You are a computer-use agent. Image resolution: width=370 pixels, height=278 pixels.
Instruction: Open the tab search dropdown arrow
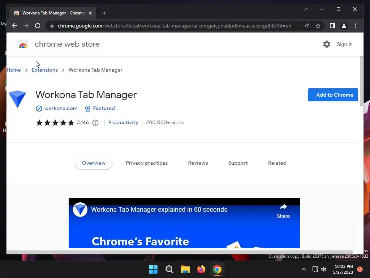(305, 9)
